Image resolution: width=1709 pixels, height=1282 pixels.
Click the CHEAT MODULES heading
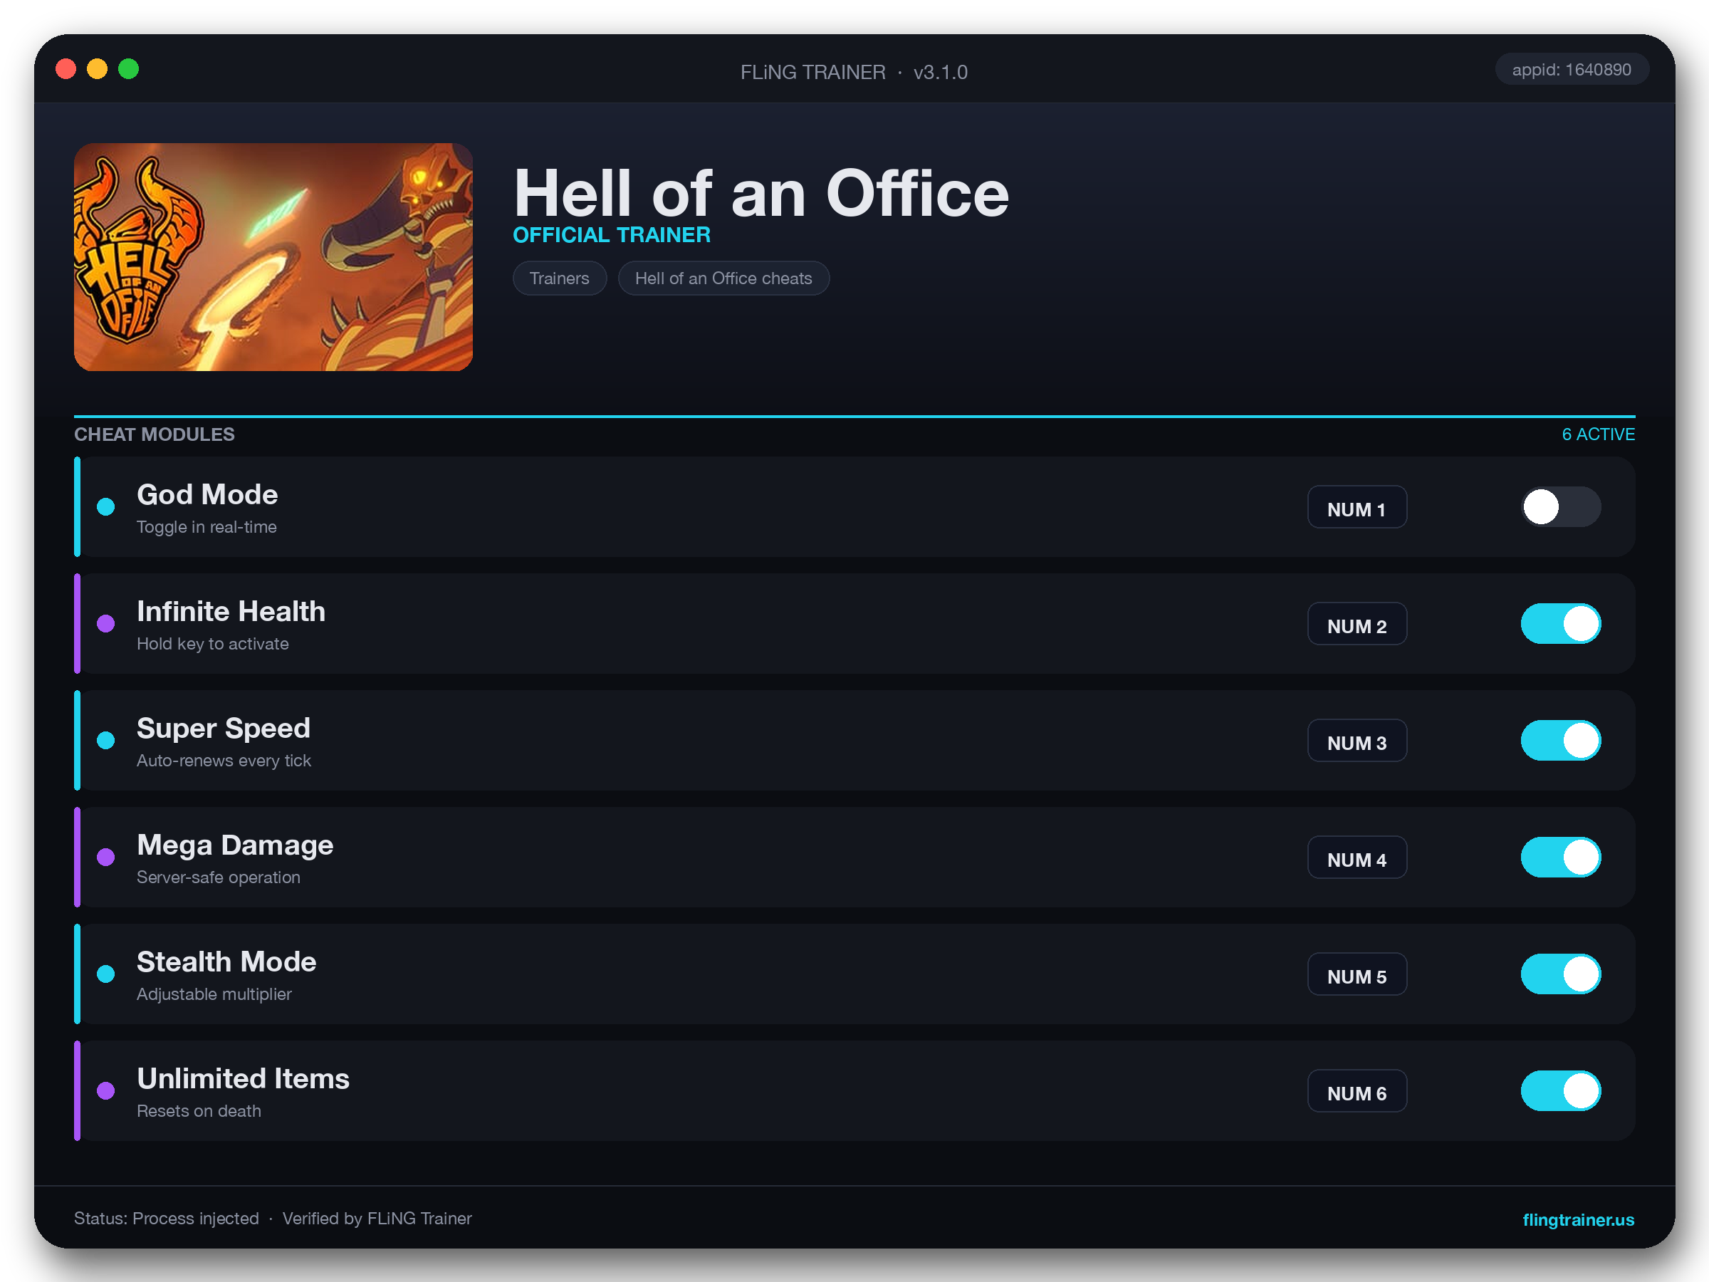pos(155,434)
